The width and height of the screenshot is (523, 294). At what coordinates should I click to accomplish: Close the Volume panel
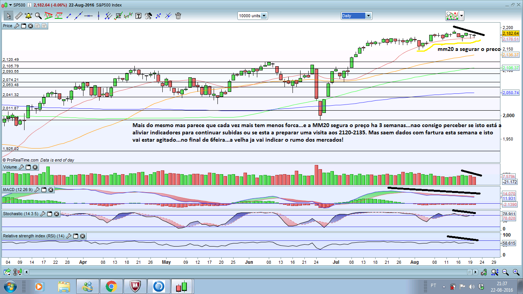[x=35, y=167]
